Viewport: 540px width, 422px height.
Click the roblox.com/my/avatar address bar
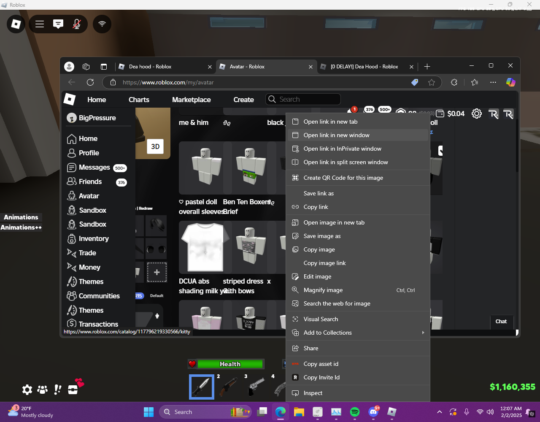[272, 82]
